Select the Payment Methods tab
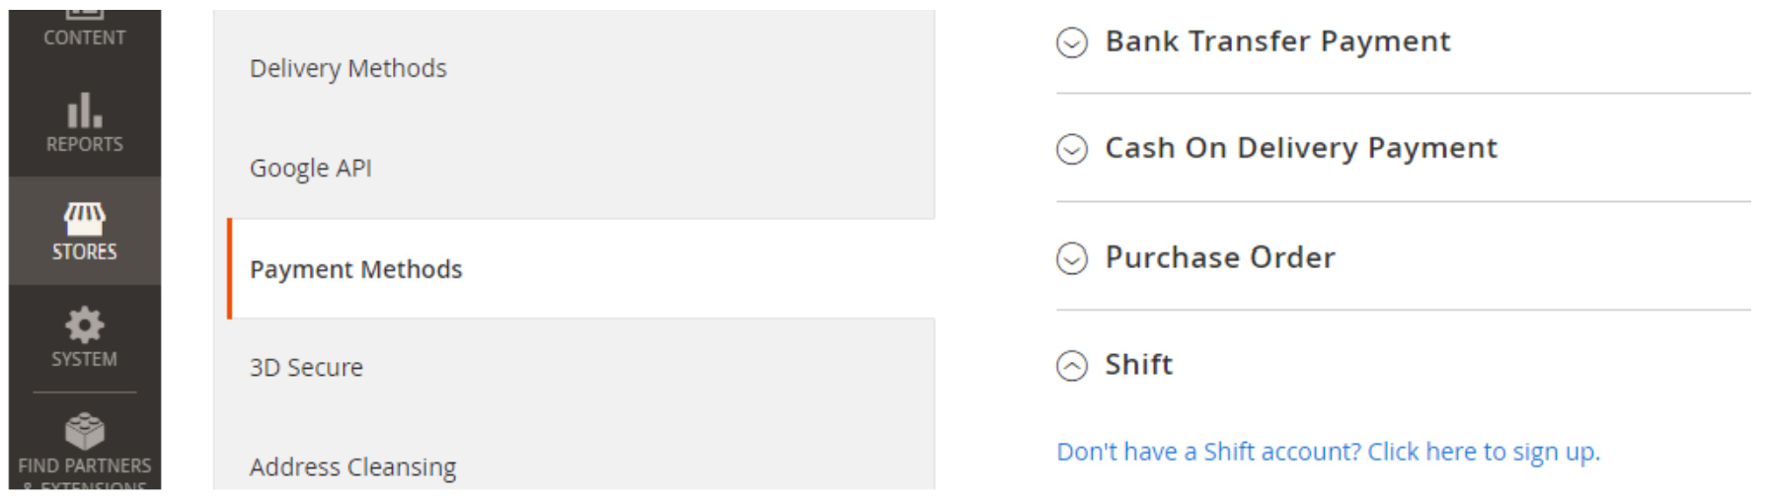Image resolution: width=1769 pixels, height=499 pixels. [x=581, y=268]
